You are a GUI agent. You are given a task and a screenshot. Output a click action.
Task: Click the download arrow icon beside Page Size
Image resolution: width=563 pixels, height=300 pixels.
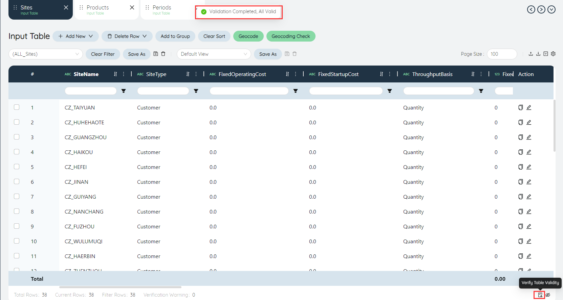[538, 54]
